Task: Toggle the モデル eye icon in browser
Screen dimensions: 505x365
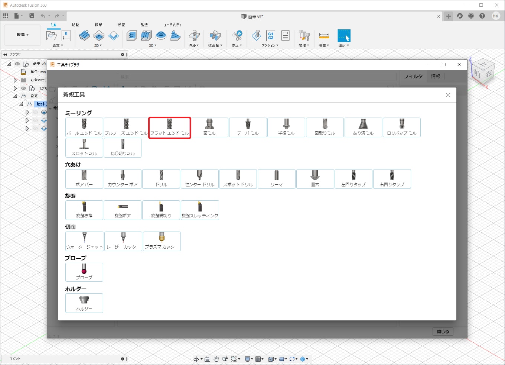Action: [23, 88]
